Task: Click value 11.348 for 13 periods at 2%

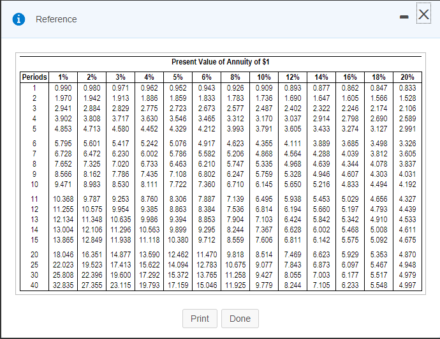Action: 92,220
